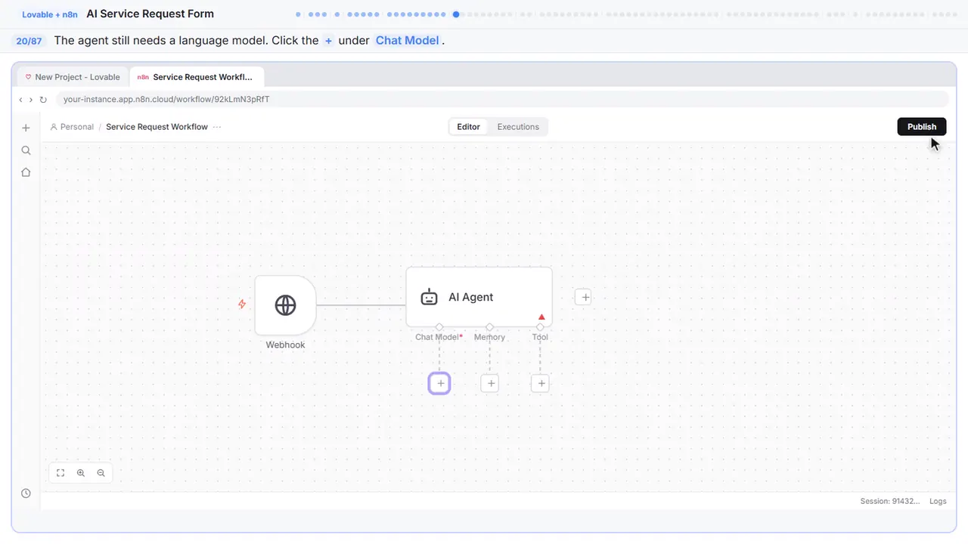This screenshot has height=544, width=968.
Task: Switch to the Editor tab
Action: coord(468,127)
